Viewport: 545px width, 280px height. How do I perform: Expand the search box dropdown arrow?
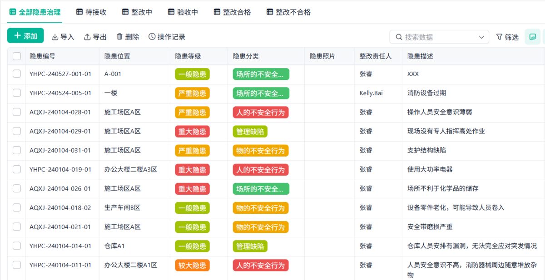[x=481, y=37]
